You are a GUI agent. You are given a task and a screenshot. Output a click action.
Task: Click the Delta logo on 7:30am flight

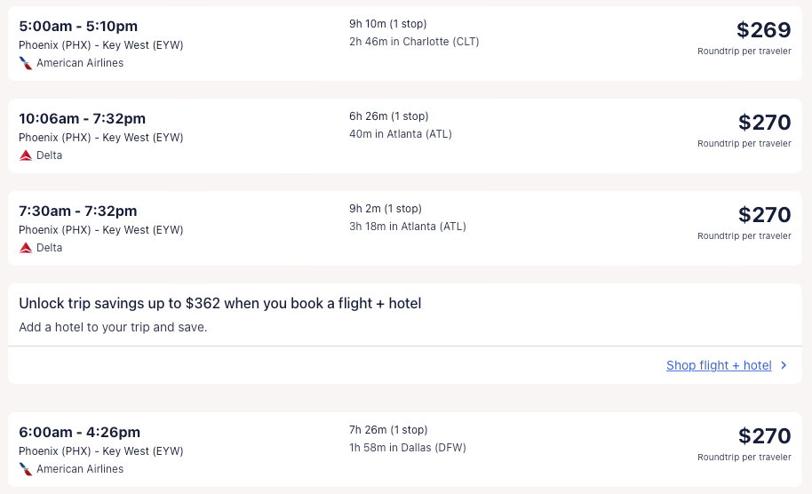pyautogui.click(x=26, y=248)
